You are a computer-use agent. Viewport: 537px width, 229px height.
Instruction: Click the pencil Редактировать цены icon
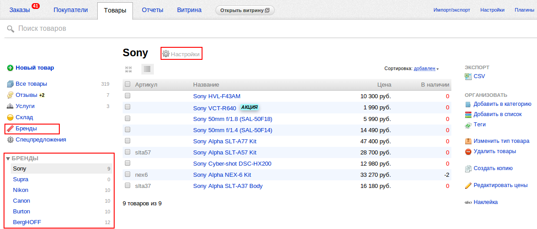[x=468, y=185]
